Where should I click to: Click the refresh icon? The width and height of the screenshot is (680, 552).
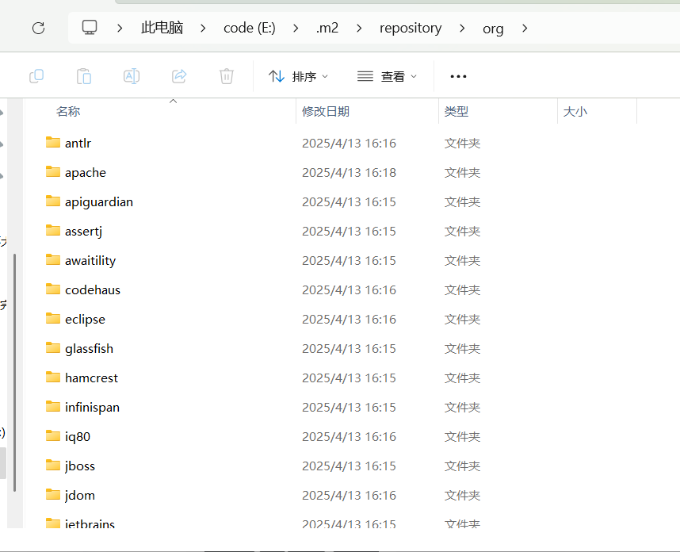coord(39,29)
